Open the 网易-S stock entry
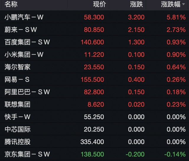189x161 pixels. coord(17,79)
